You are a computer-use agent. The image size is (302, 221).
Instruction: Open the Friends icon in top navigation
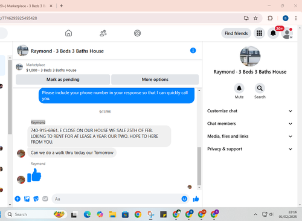pyautogui.click(x=103, y=33)
